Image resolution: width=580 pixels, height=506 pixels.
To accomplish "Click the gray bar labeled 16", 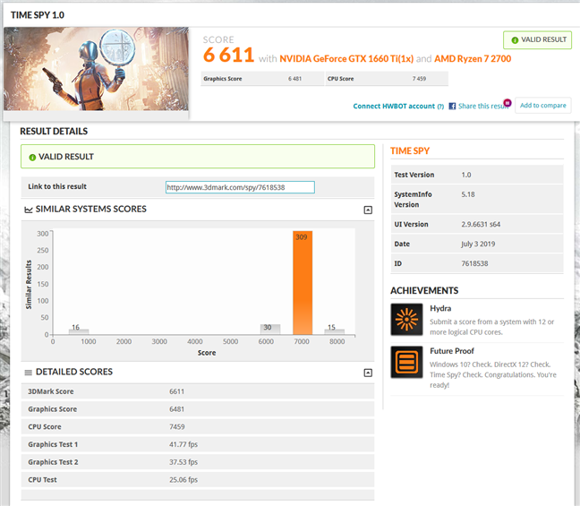I will click(x=79, y=331).
